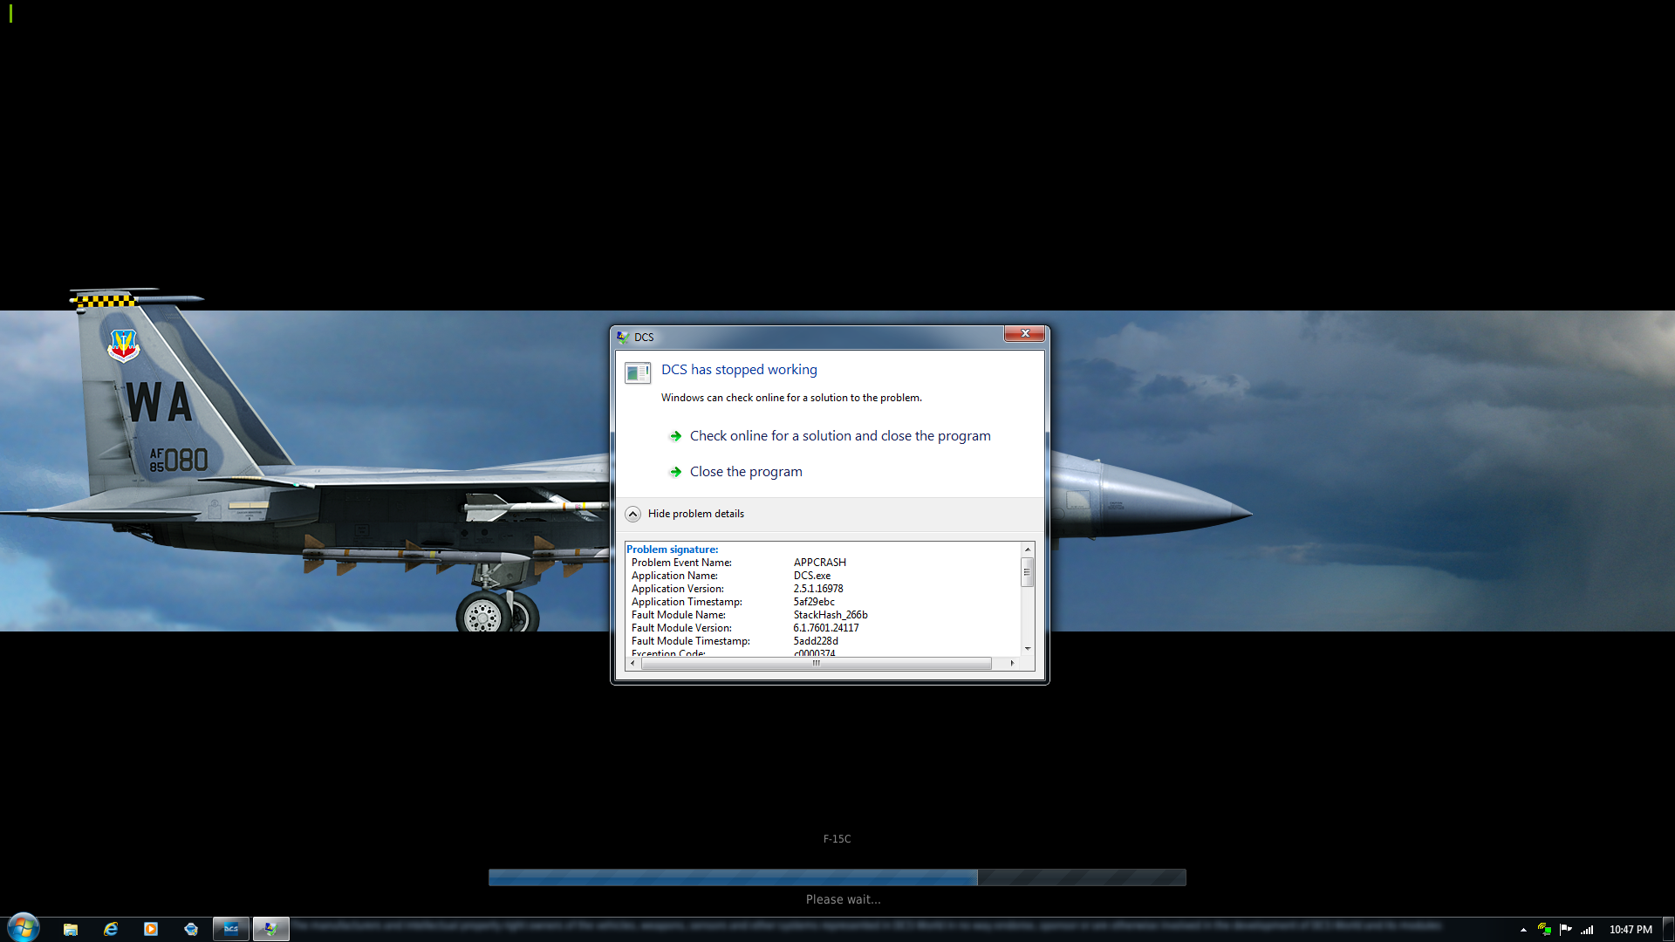Switch to the DCS taskbar window
Viewport: 1675px width, 942px height.
click(231, 929)
